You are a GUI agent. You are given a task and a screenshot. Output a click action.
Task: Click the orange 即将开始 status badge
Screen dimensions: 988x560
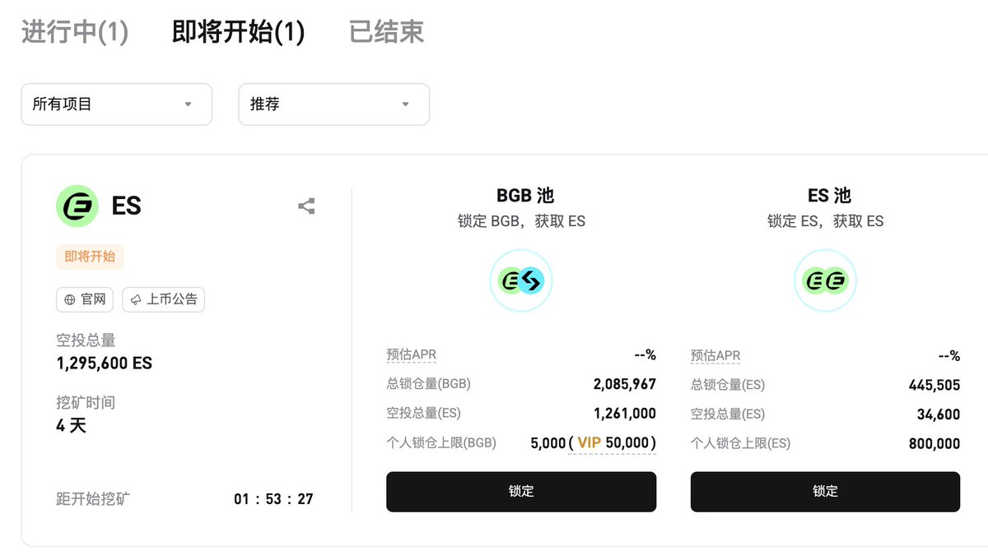click(90, 257)
